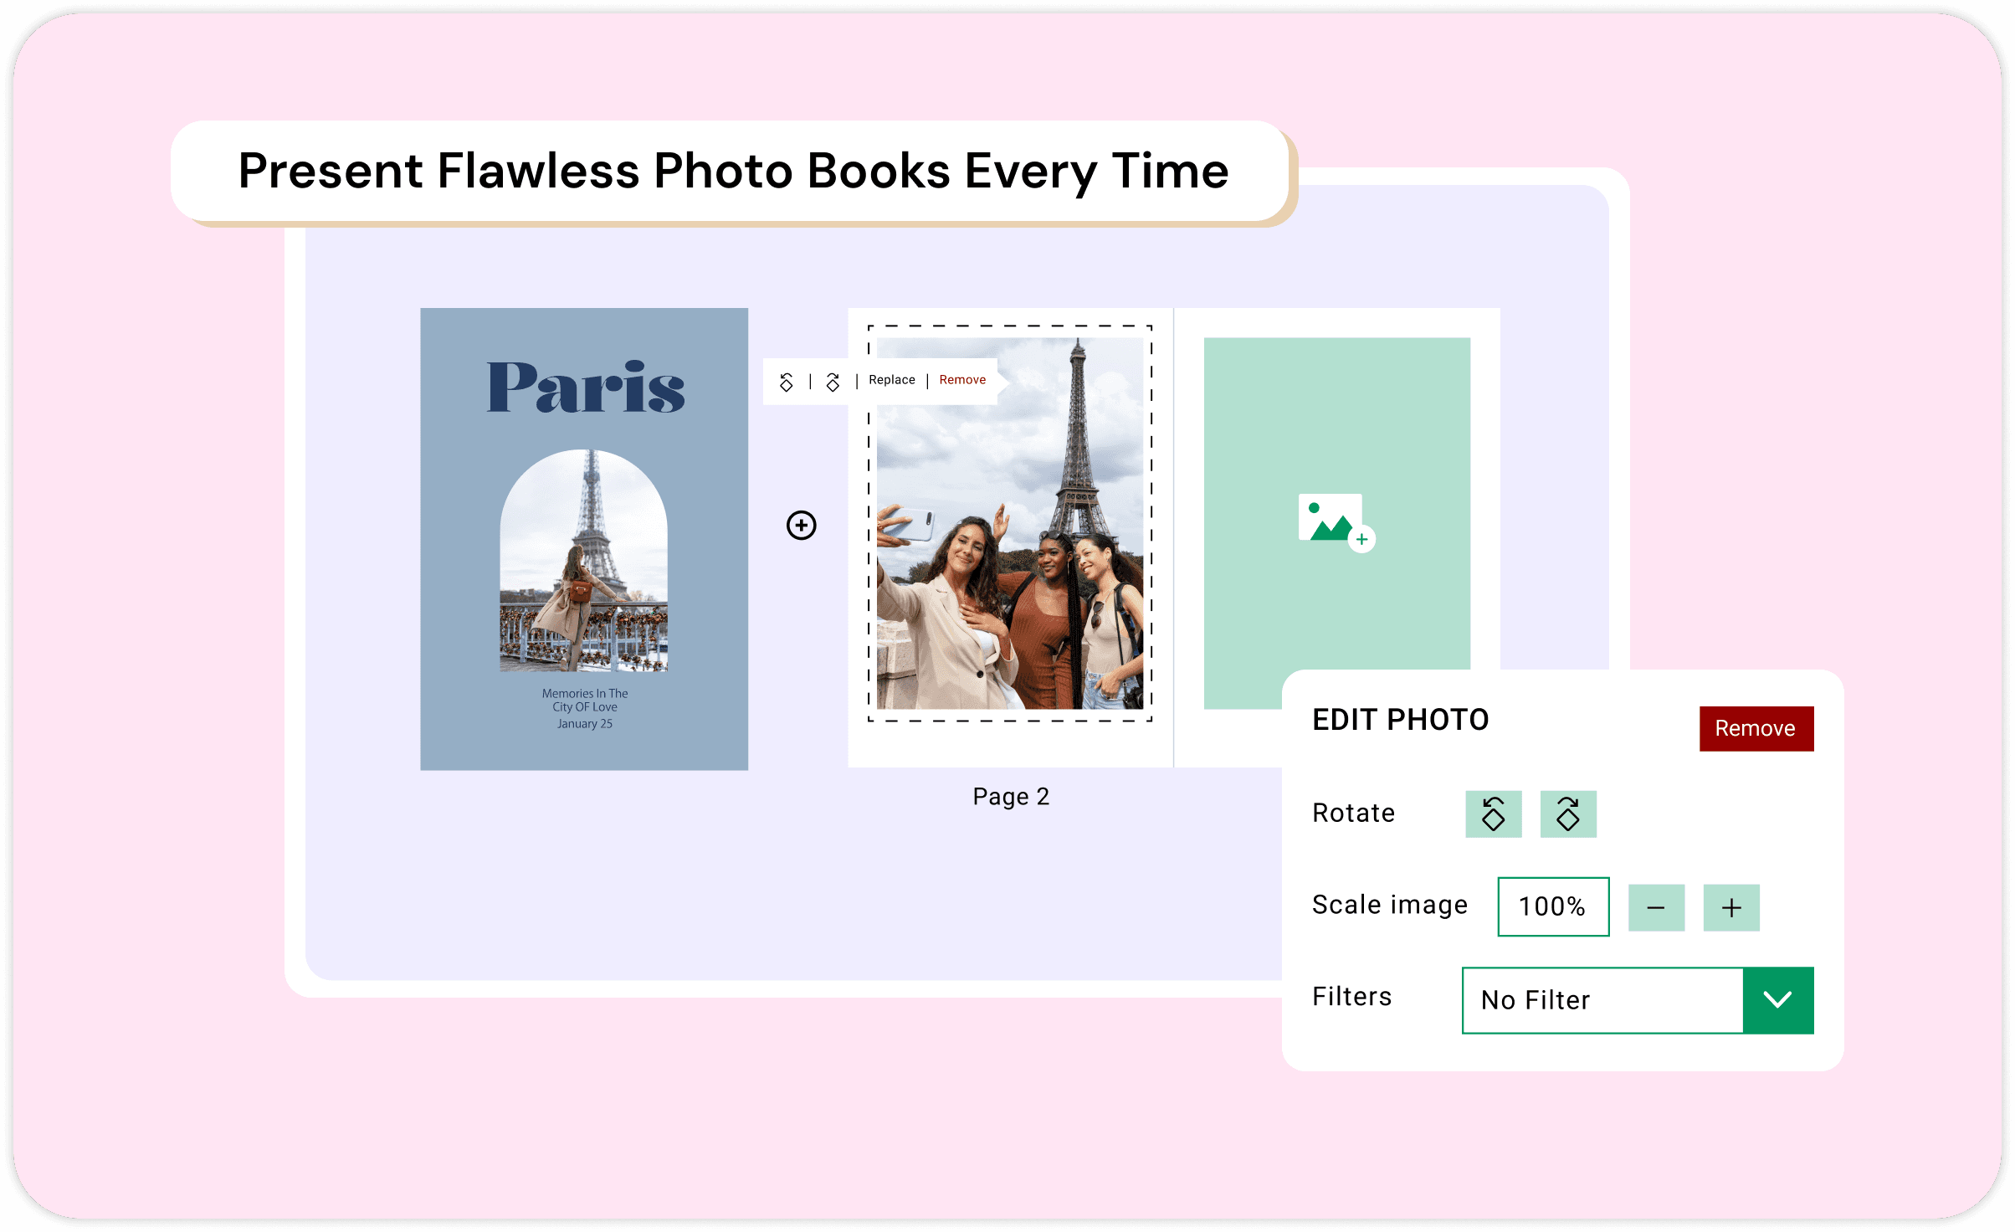Click Remove in the photo toolbar
This screenshot has height=1232, width=2015.
tap(962, 380)
